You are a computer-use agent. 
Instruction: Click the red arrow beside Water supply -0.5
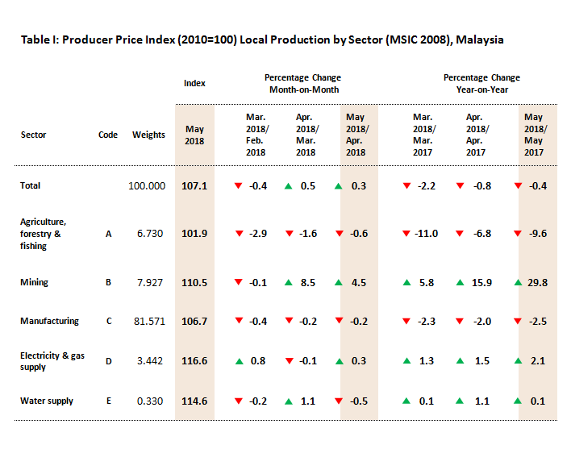coord(338,401)
